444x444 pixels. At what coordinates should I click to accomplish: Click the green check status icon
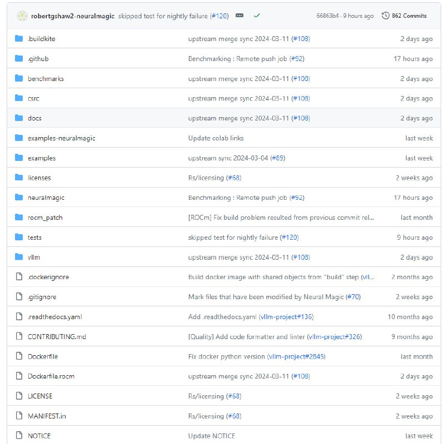(x=256, y=16)
